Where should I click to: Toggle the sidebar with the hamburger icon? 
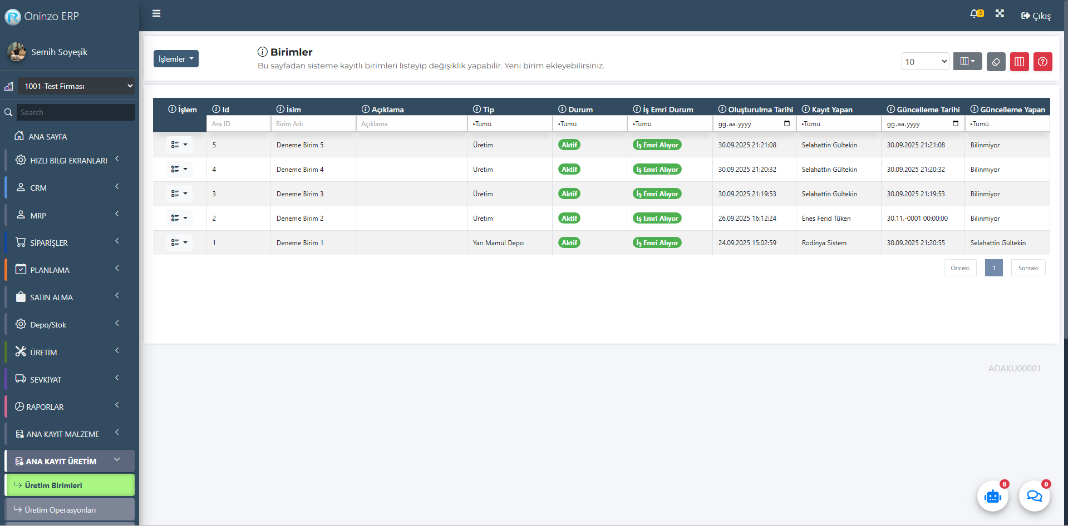[x=156, y=13]
